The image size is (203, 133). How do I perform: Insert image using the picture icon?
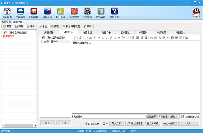click(164, 38)
